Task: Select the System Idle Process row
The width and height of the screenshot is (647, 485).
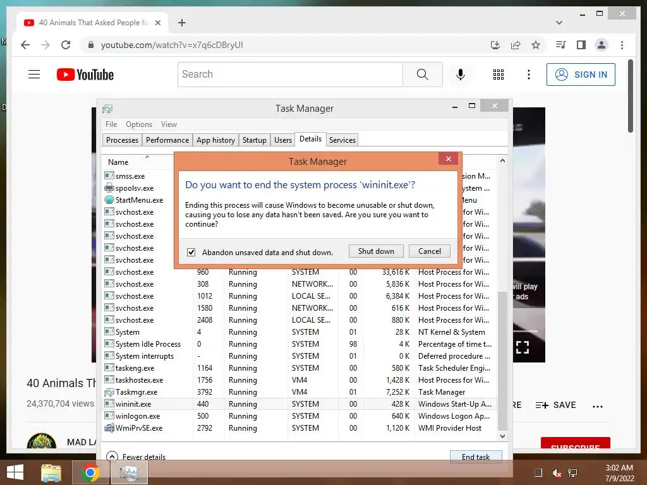Action: coord(300,344)
